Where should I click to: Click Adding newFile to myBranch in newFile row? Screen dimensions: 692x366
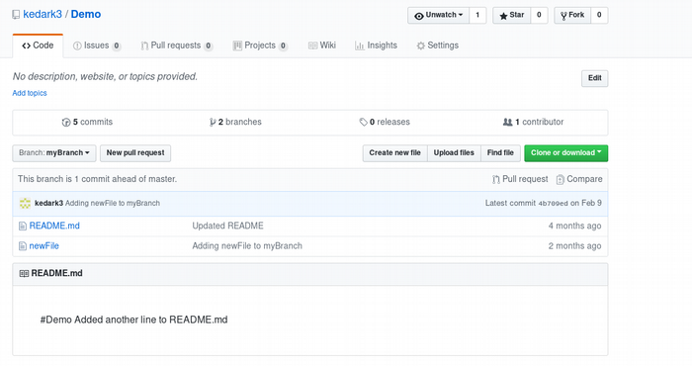tap(247, 246)
